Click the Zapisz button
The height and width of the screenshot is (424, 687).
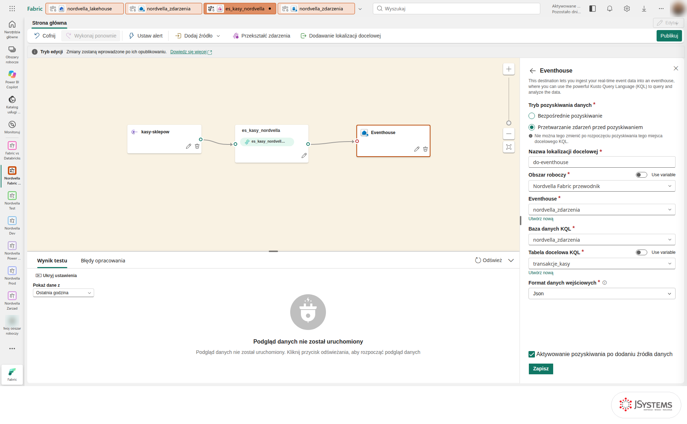tap(541, 369)
